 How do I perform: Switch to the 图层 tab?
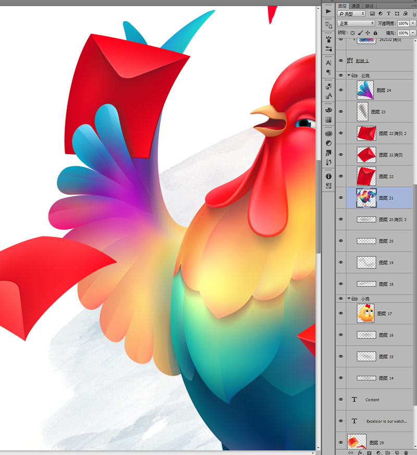[x=342, y=6]
